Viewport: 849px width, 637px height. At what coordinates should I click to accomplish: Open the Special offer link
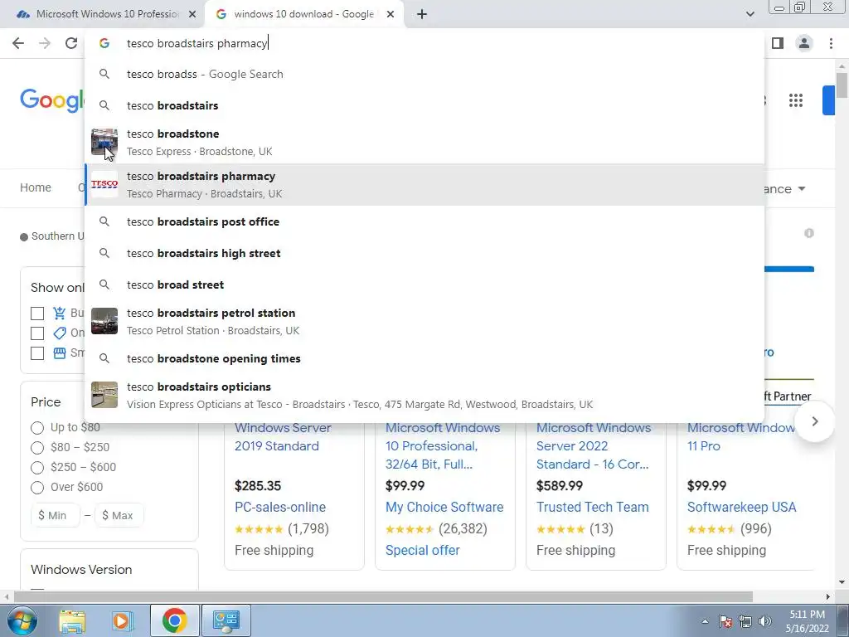422,551
